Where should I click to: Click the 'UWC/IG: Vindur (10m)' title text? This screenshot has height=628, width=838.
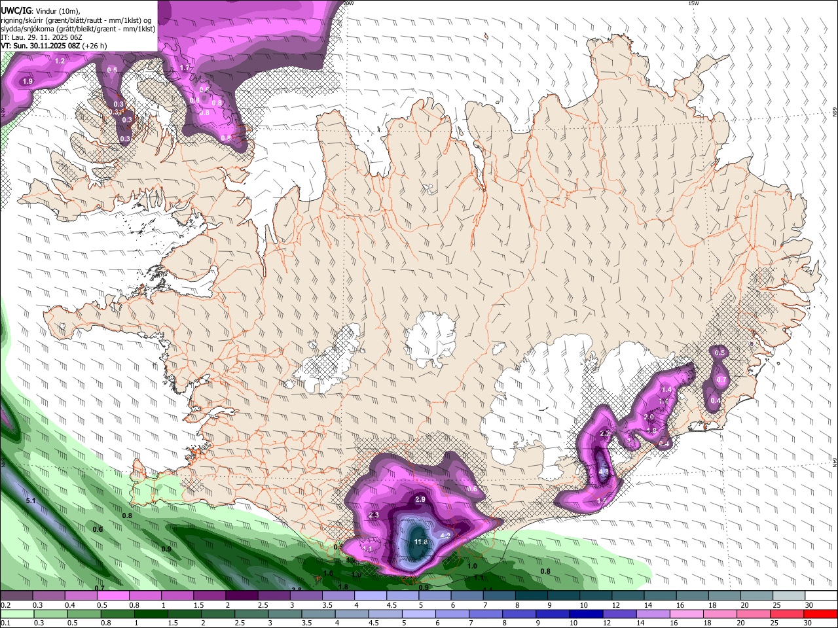(x=41, y=10)
